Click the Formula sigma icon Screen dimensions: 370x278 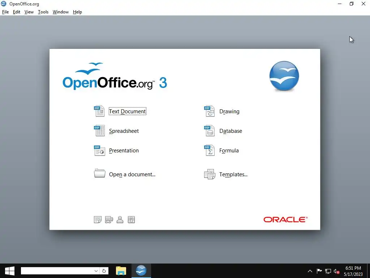pos(209,150)
